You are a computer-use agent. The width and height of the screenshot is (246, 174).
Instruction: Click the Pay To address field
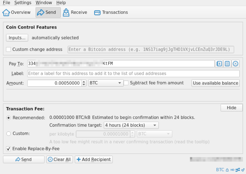[x=121, y=64]
